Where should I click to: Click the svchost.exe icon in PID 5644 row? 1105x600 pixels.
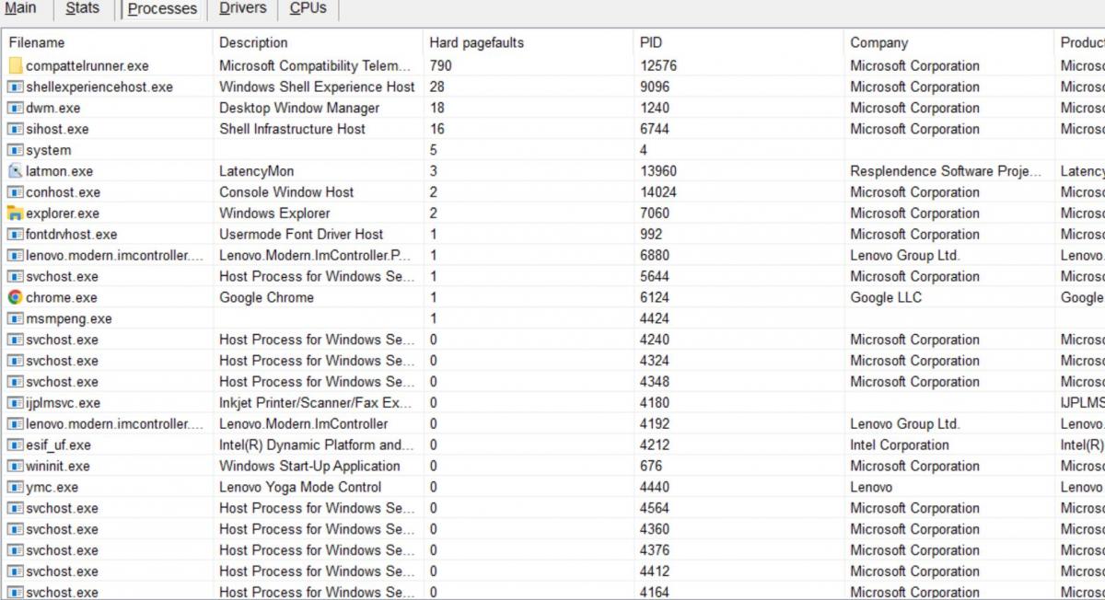(x=16, y=277)
